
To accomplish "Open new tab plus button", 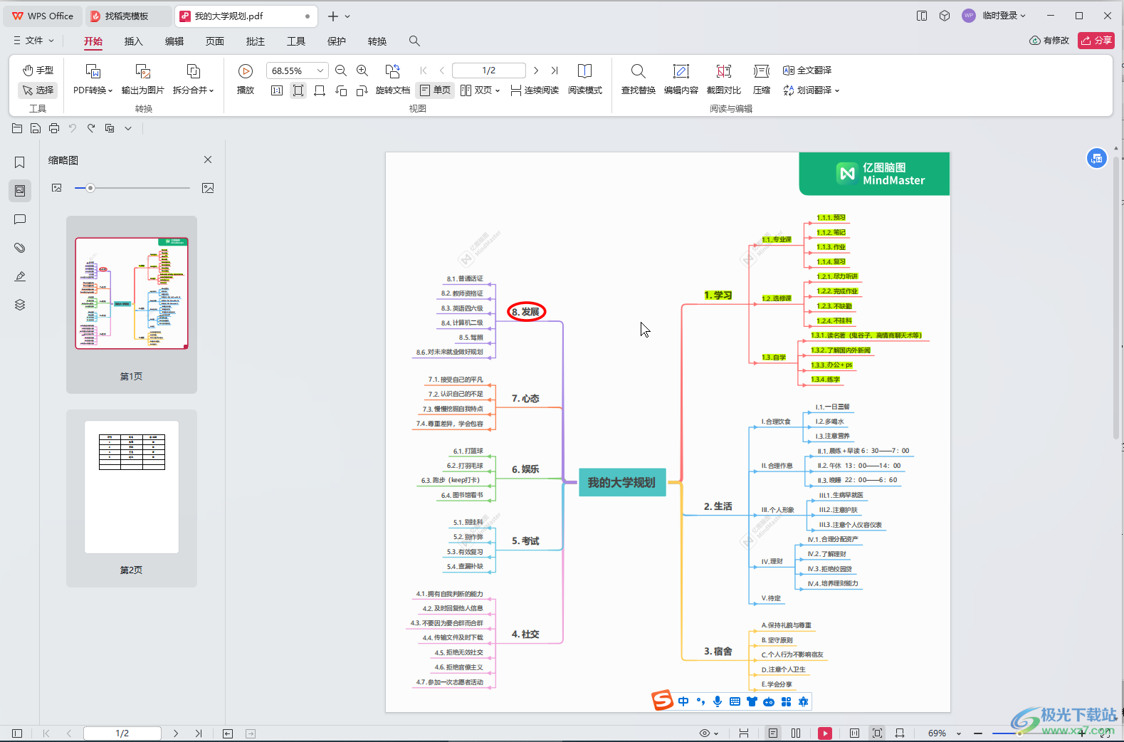I will pos(332,16).
